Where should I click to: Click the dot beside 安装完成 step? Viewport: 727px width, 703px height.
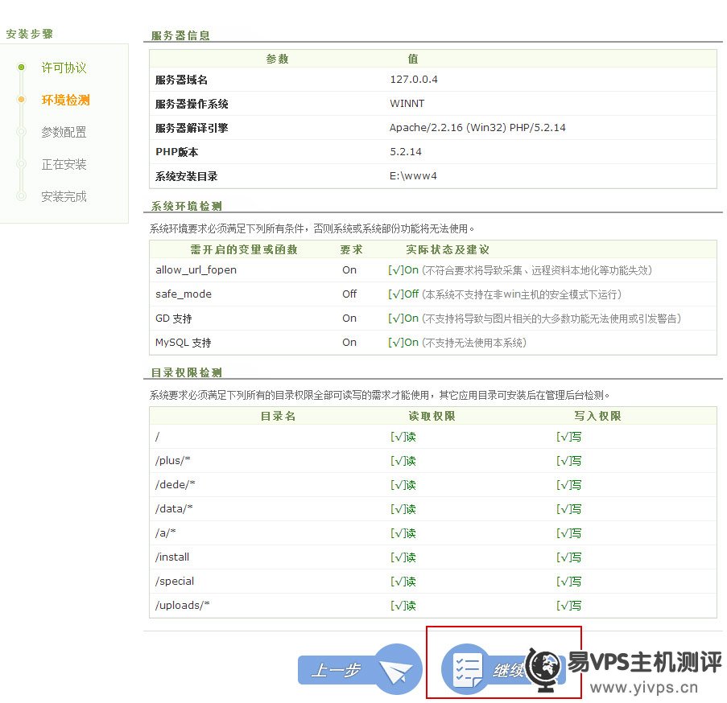coord(20,196)
